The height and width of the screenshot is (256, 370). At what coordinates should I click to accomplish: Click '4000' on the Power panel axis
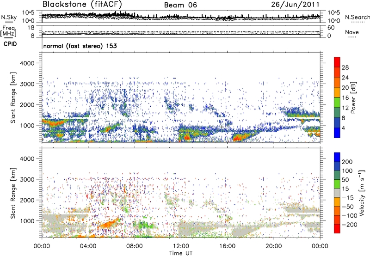[27, 63]
